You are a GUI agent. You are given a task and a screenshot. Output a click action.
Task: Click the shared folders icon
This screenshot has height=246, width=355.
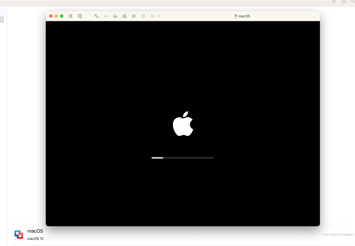pyautogui.click(x=153, y=16)
